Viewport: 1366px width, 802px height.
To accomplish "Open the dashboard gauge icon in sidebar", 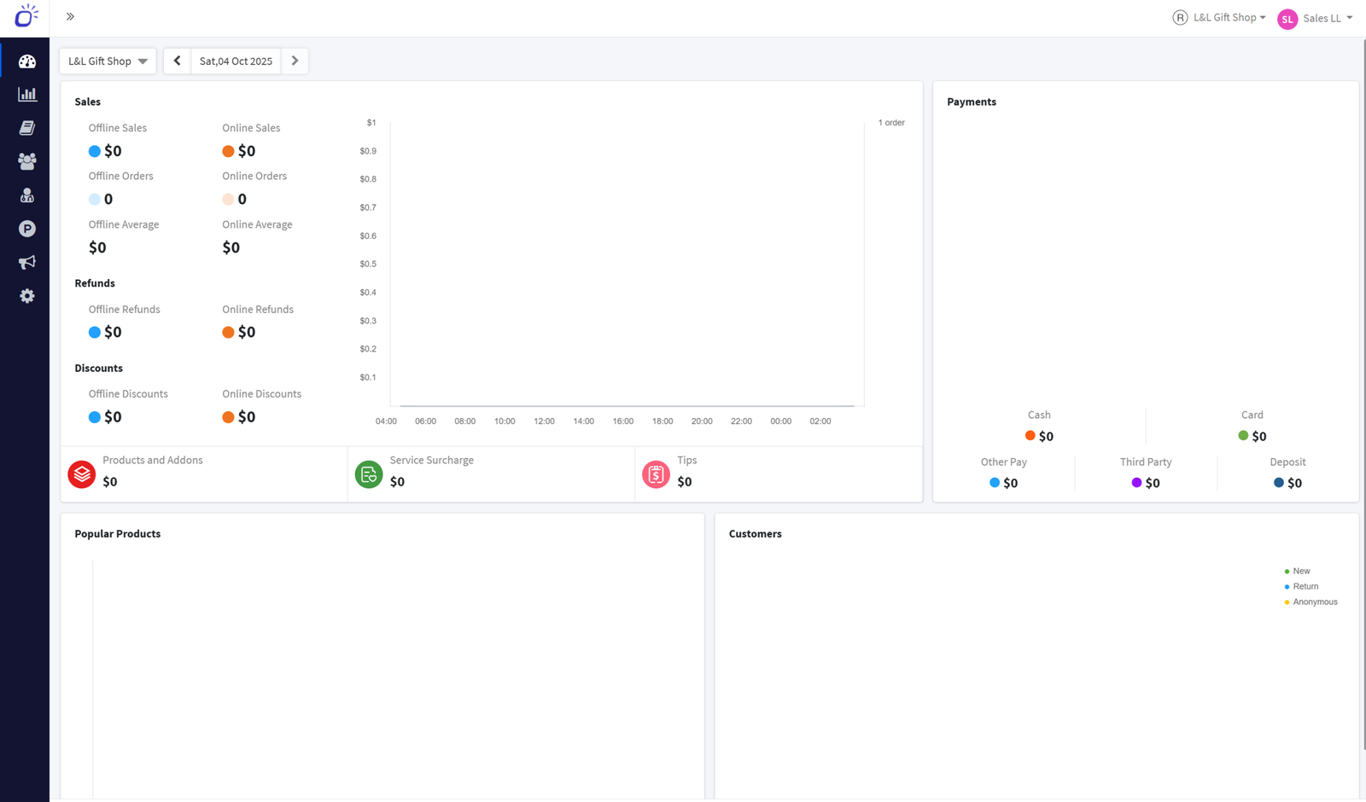I will pos(27,61).
